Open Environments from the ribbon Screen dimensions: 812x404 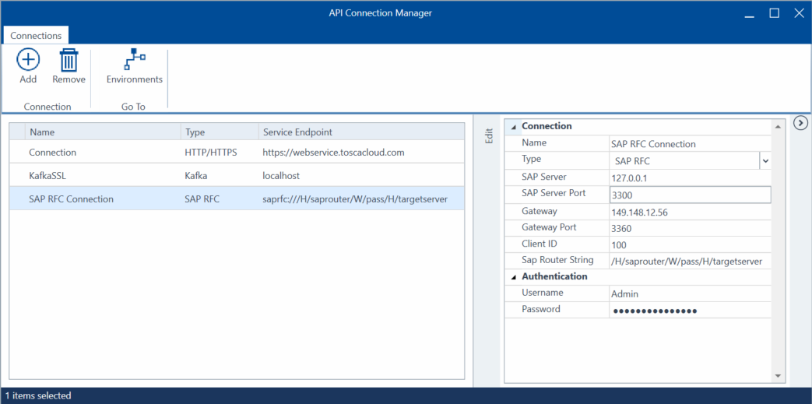pos(134,61)
